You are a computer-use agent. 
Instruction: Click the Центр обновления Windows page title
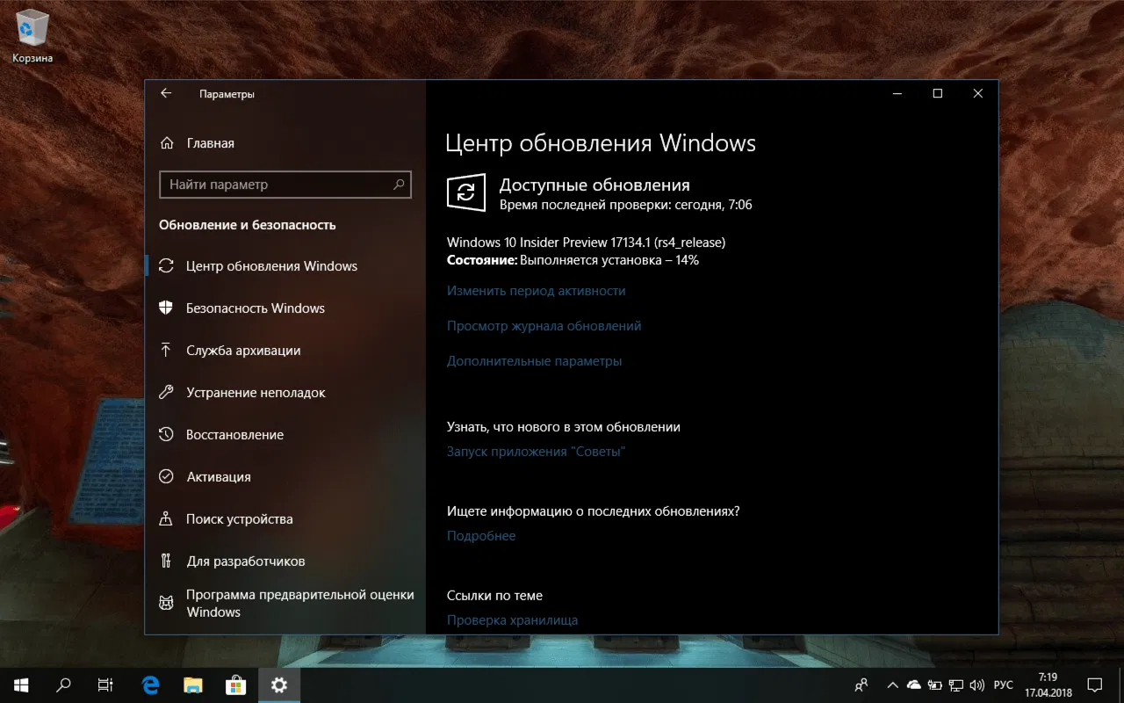(601, 143)
